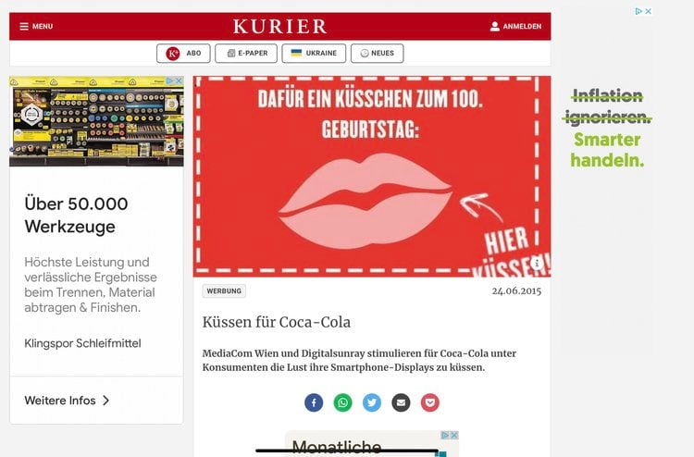The height and width of the screenshot is (457, 694).
Task: Share article on Facebook
Action: [x=314, y=402]
